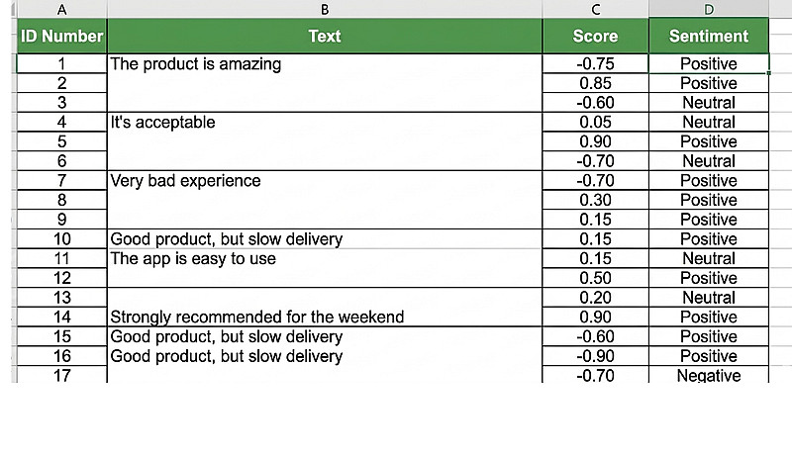
Task: Click the green "Text" header cell
Action: pyautogui.click(x=324, y=37)
